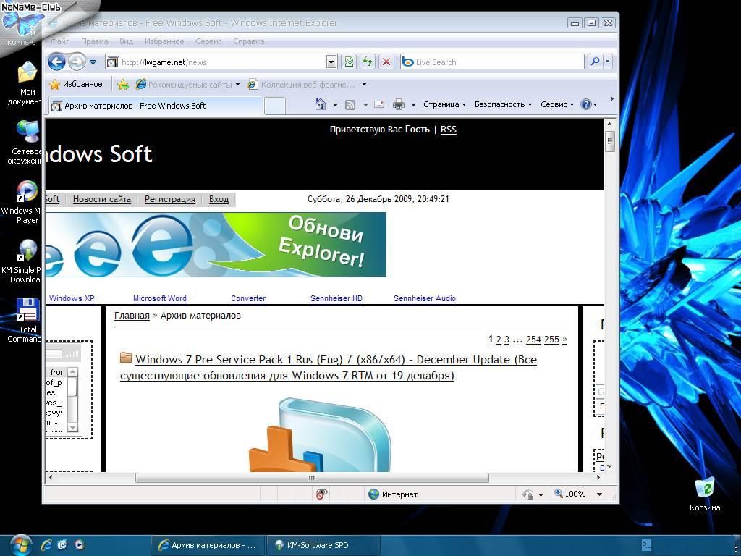Go to page 2 of archive
The height and width of the screenshot is (556, 741).
499,340
